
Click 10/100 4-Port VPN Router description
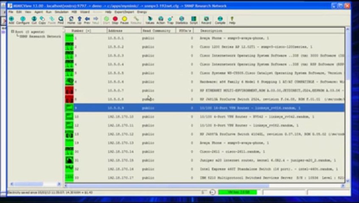pos(257,117)
